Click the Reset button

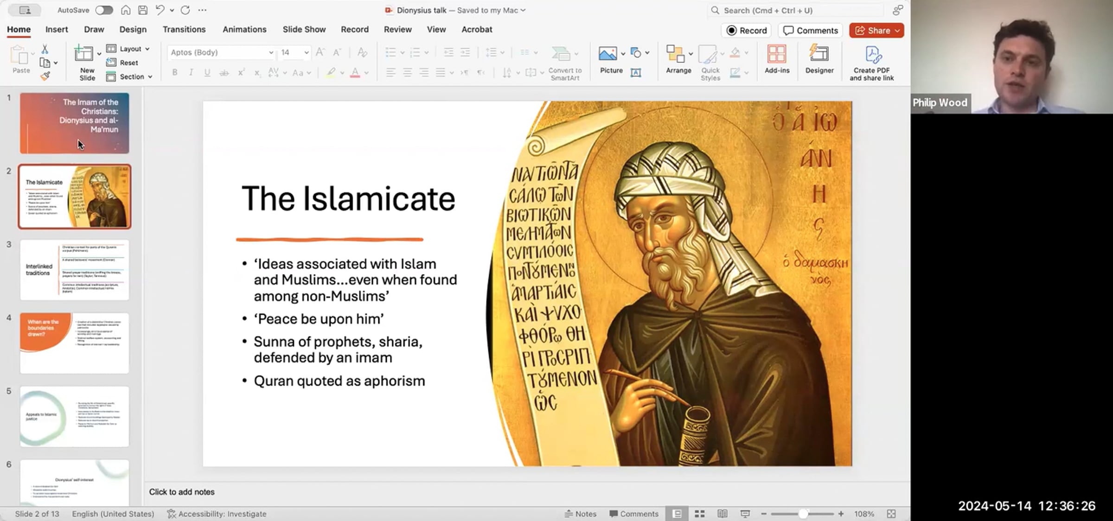tap(122, 63)
